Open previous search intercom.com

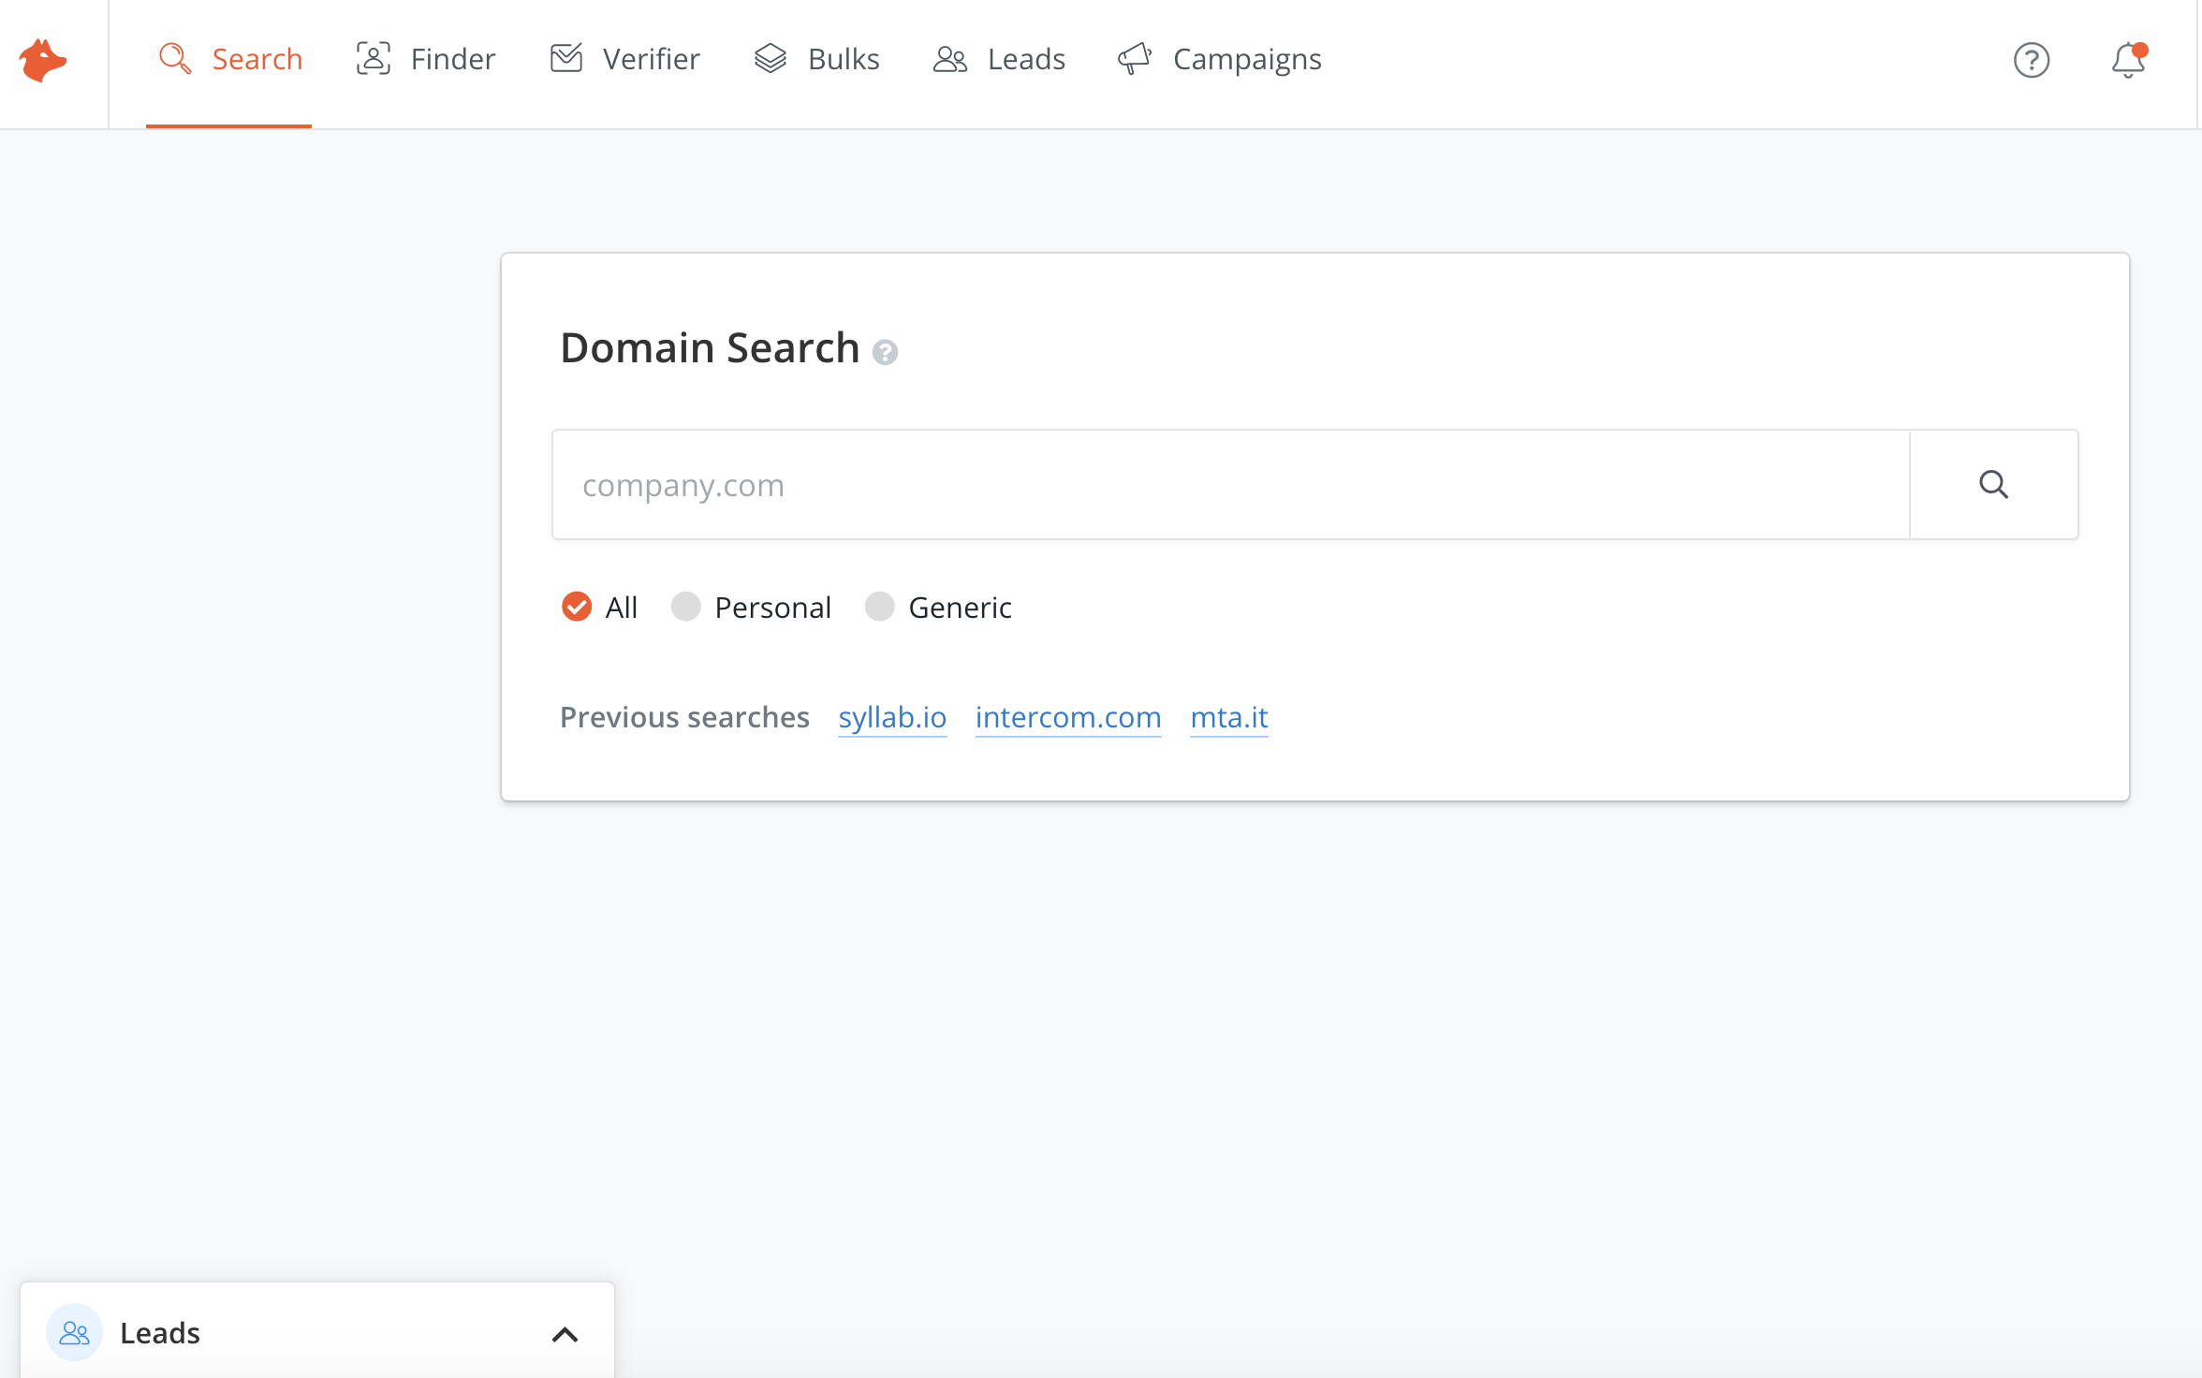1067,718
